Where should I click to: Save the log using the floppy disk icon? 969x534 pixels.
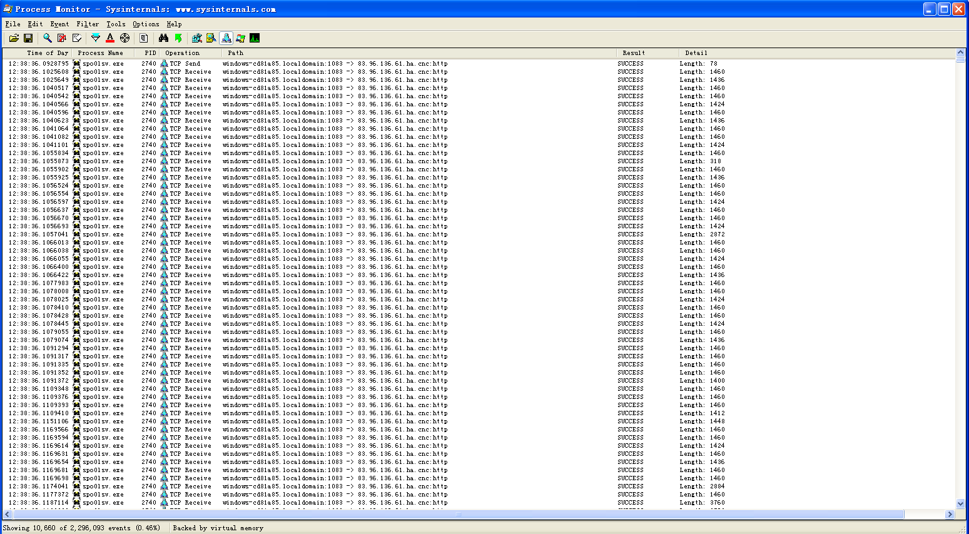click(28, 38)
